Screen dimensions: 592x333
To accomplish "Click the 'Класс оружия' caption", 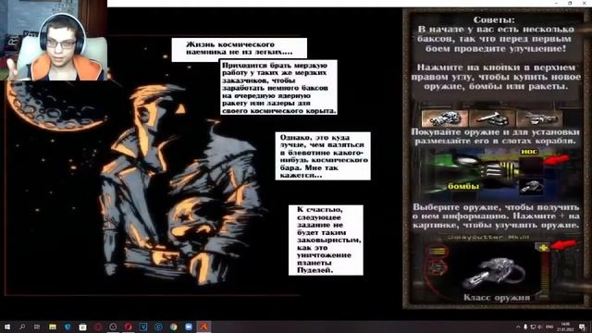I will tap(497, 298).
